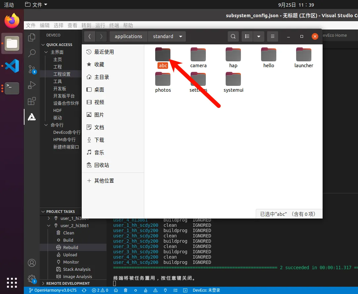358x294 pixels.
Task: Run the Rebuild task
Action: [x=70, y=248]
